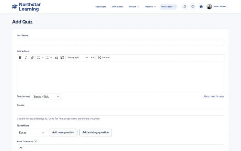Click the Course input field
The width and height of the screenshot is (241, 151).
pyautogui.click(x=120, y=112)
